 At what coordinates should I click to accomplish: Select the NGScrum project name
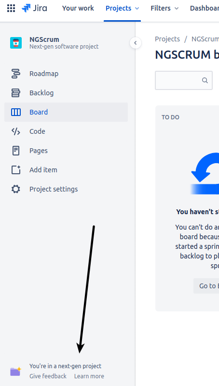point(44,39)
